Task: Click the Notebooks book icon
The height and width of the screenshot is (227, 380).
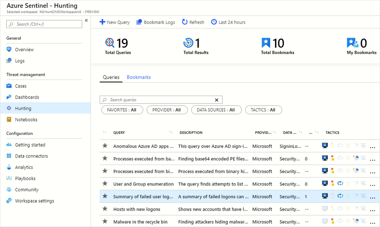Action: click(x=9, y=120)
